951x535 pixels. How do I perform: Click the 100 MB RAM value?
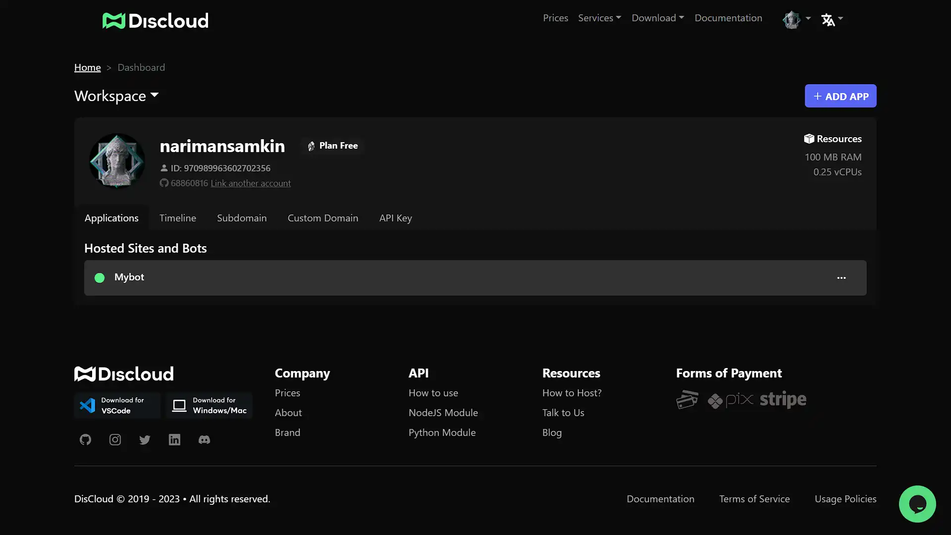point(833,157)
